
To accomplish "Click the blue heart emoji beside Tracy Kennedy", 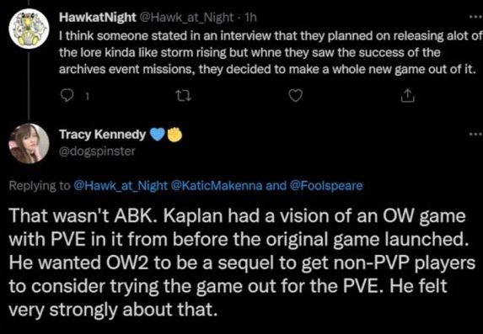I will coord(158,135).
